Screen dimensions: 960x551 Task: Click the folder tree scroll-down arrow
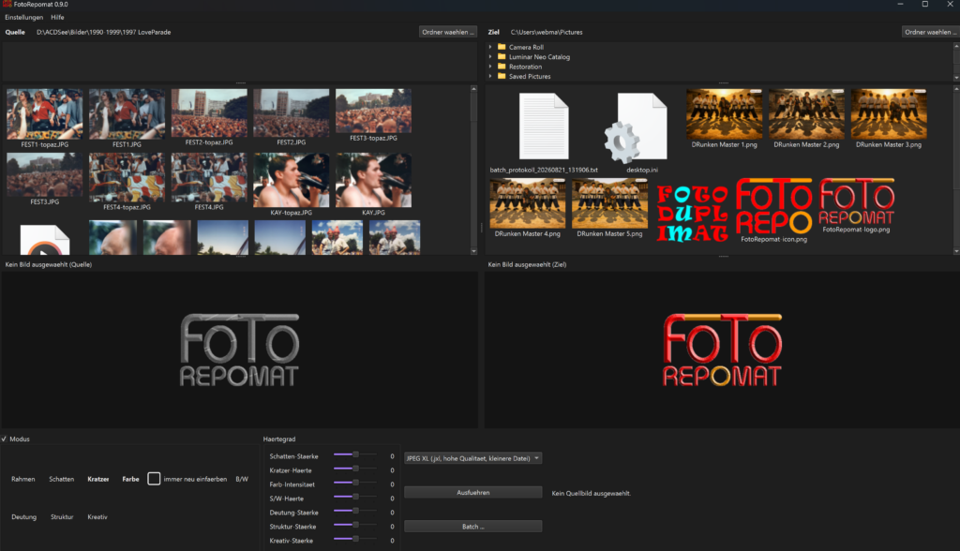point(956,77)
